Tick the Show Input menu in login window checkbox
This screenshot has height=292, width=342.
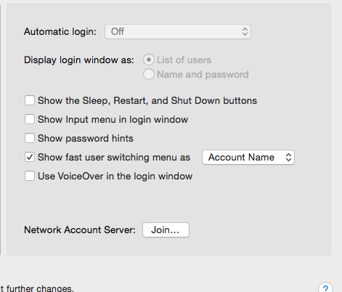tap(30, 119)
